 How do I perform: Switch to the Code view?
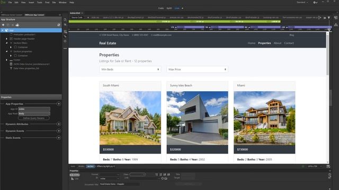[x=161, y=8]
